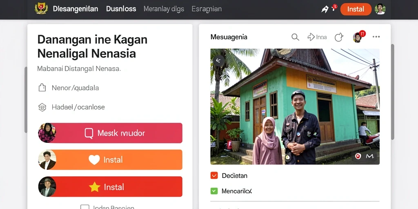Click the refresh icon in Mesuagenia panel

[339, 37]
